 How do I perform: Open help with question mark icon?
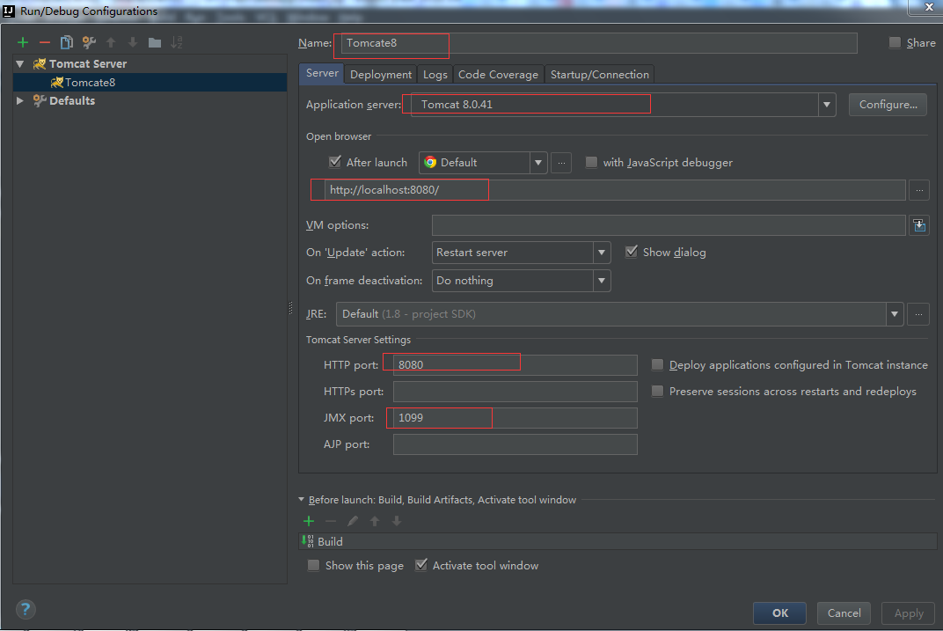(26, 609)
